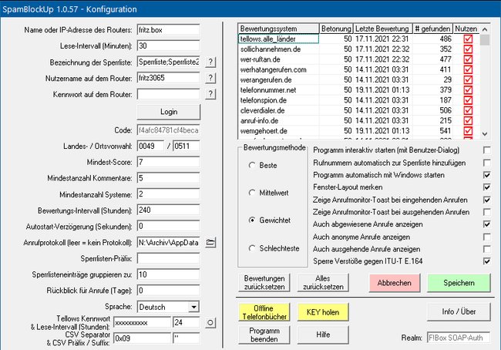Click Bewertungen zurücksetzen button
Viewport: 501px width, 350px height.
click(x=264, y=283)
